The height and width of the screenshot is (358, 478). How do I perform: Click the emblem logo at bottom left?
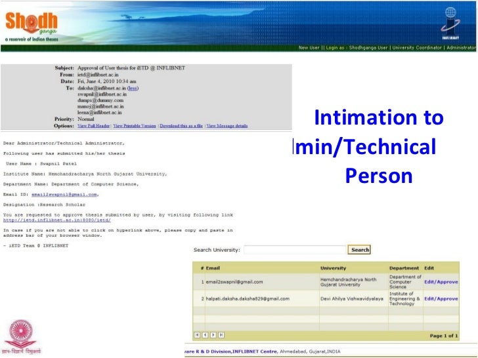21,337
